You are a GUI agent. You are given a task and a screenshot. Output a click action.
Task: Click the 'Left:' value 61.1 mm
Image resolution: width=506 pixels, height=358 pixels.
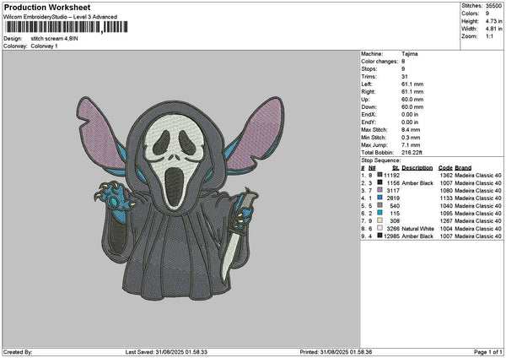click(412, 84)
